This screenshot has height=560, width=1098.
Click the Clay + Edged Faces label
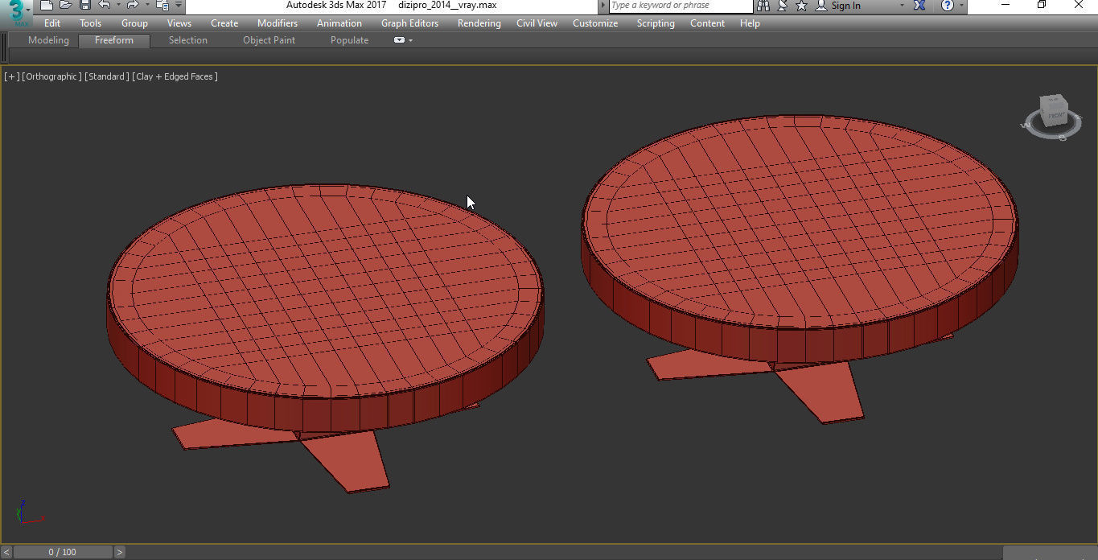click(175, 76)
